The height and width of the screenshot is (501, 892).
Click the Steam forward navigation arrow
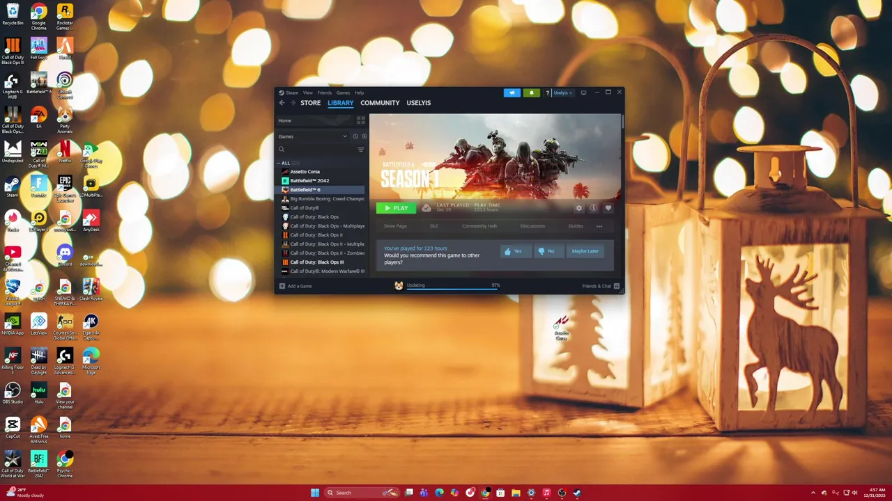(293, 103)
